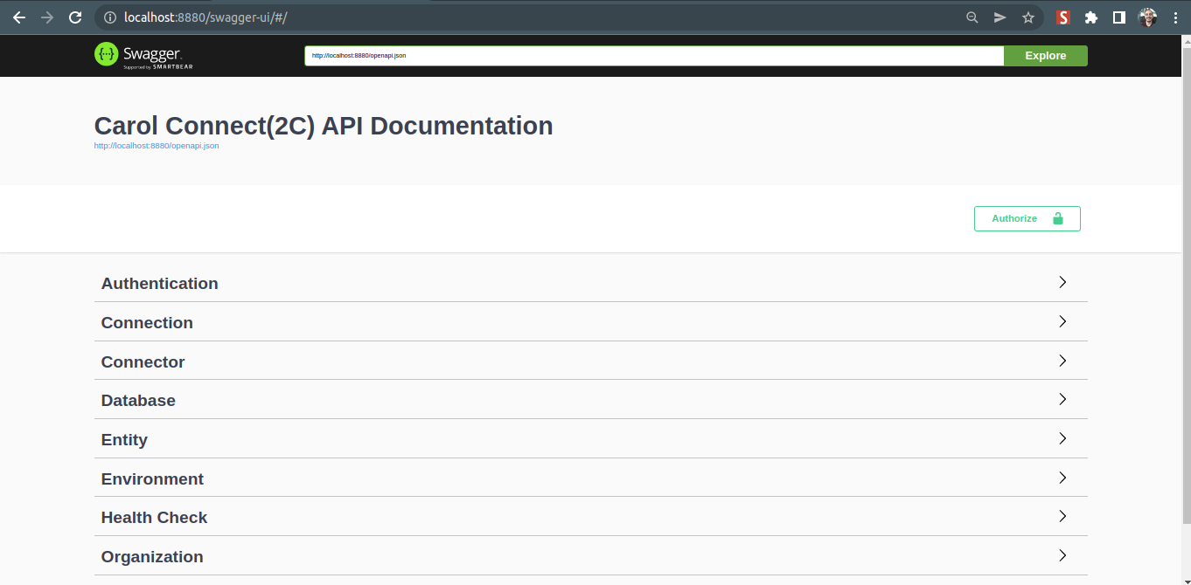Click the browser back arrow
The image size is (1191, 585).
(19, 17)
